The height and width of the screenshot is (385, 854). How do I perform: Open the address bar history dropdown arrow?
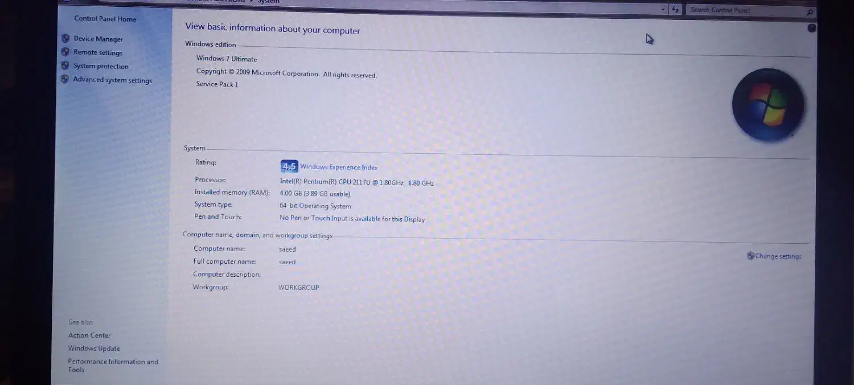(663, 9)
